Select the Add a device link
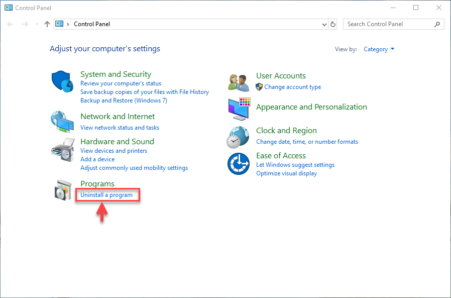451x298 pixels. pyautogui.click(x=97, y=159)
